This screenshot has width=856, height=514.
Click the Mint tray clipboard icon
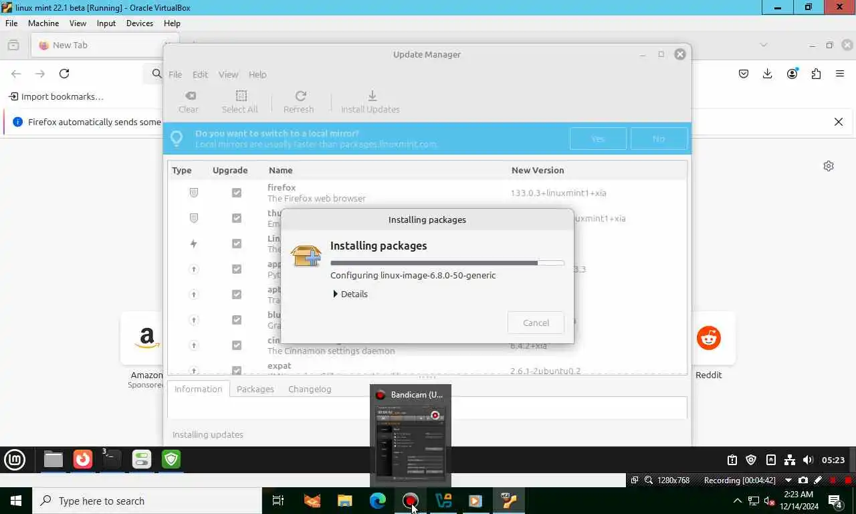tap(732, 460)
